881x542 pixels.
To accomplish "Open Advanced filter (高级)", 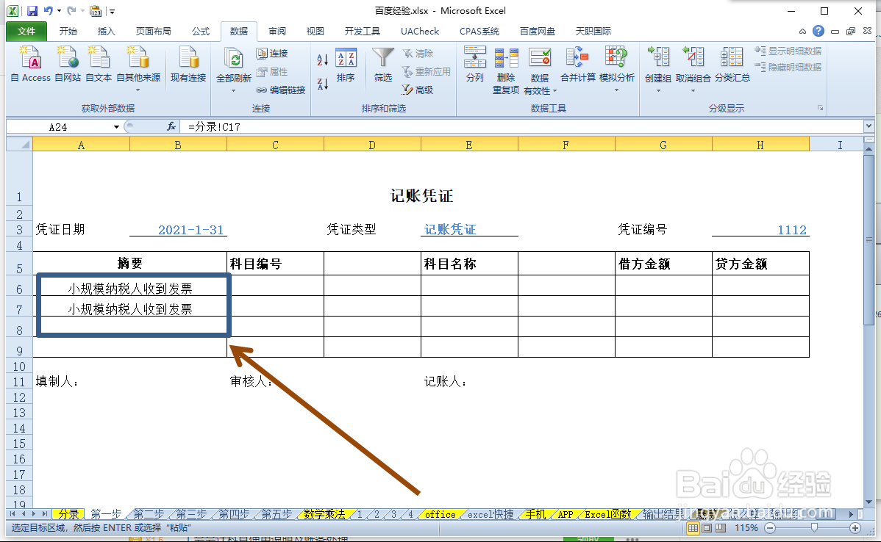I will tap(418, 90).
